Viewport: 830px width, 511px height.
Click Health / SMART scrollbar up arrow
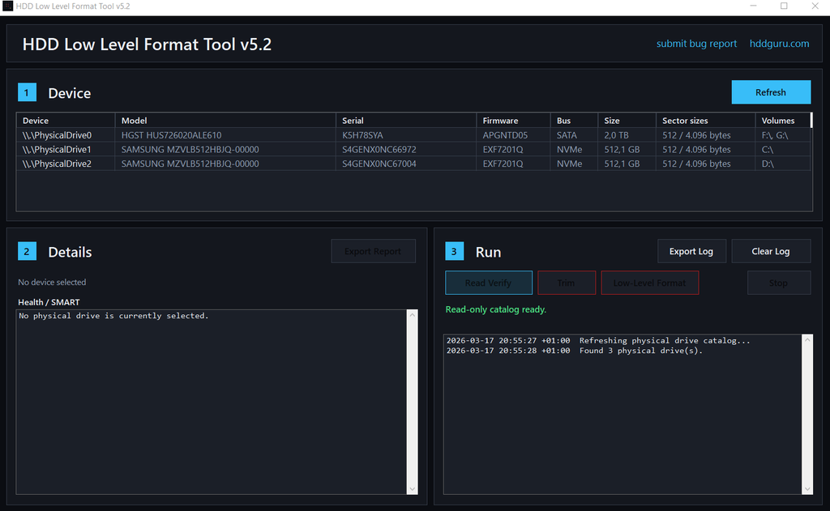[x=413, y=315]
